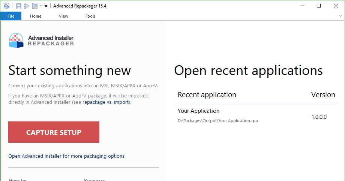
Task: Open dropdown arrow next to the monitor icon
Action: pyautogui.click(x=41, y=6)
